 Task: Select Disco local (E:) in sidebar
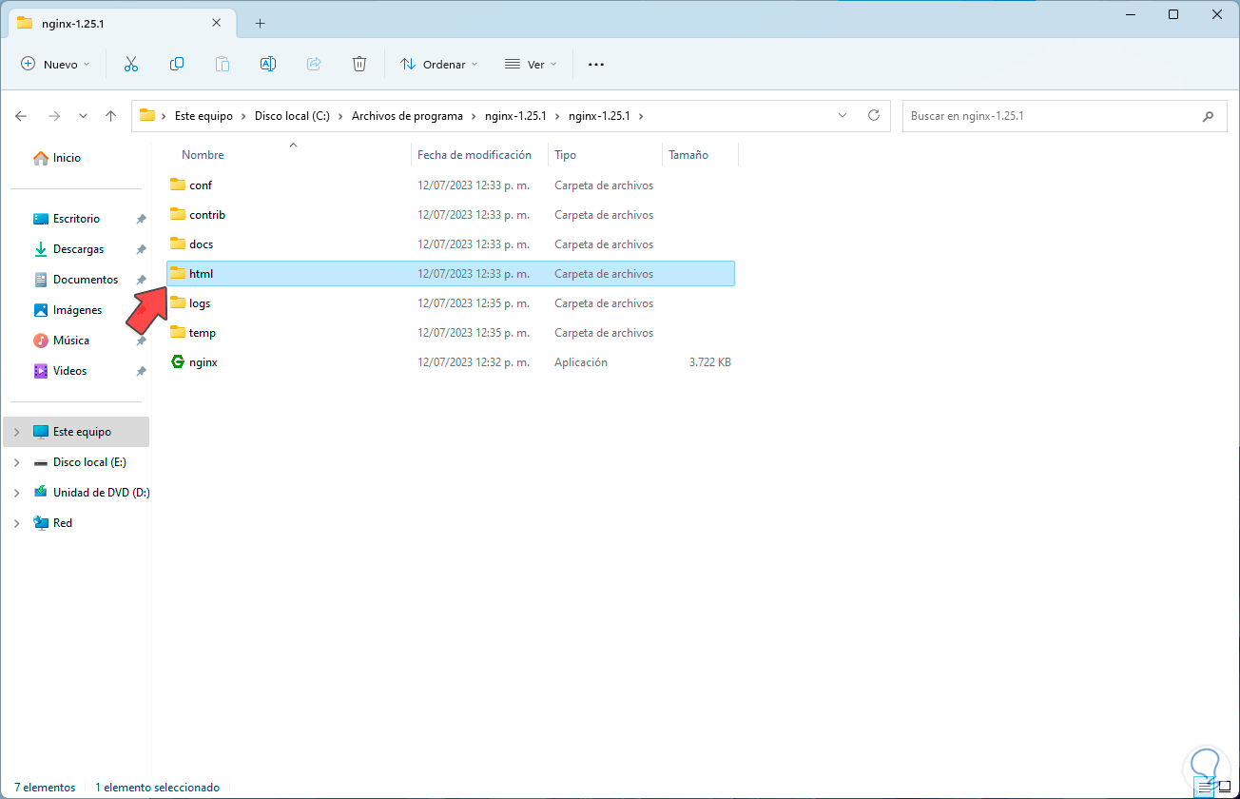[x=89, y=462]
